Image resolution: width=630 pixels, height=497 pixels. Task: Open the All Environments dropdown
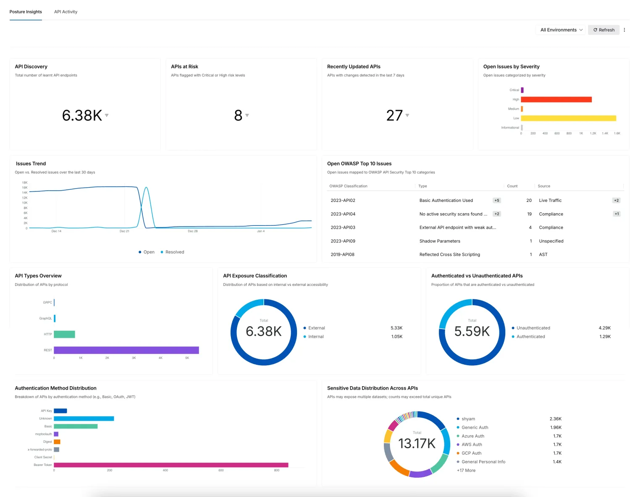(561, 30)
